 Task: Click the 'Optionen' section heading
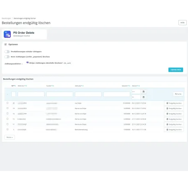tap(13, 45)
